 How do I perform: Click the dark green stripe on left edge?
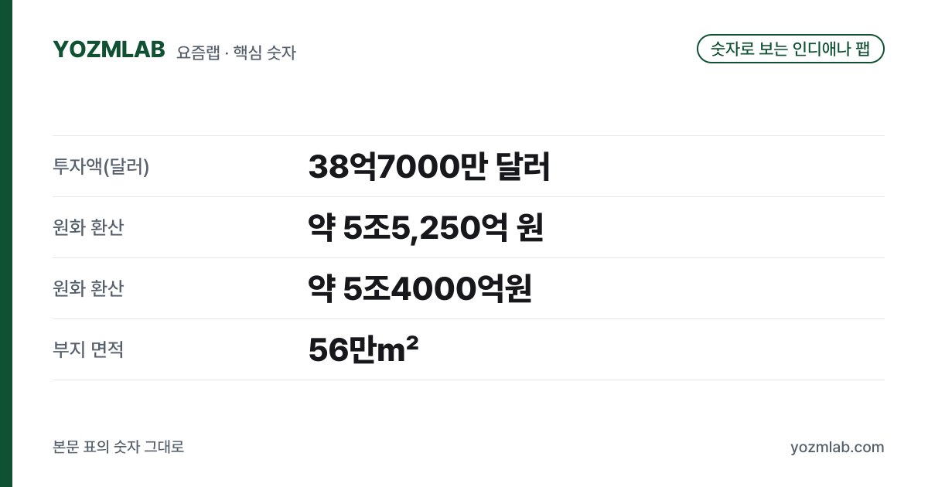coord(6,243)
